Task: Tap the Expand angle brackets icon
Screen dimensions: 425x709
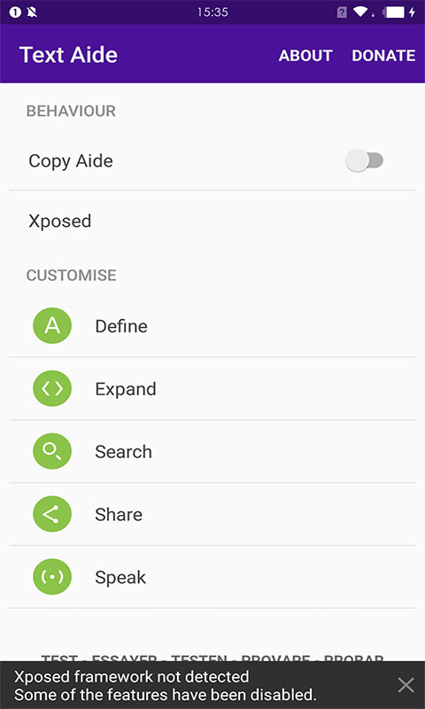Action: click(x=52, y=388)
